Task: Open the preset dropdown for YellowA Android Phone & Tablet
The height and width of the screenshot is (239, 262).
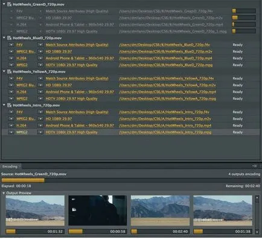Action: [x=40, y=92]
